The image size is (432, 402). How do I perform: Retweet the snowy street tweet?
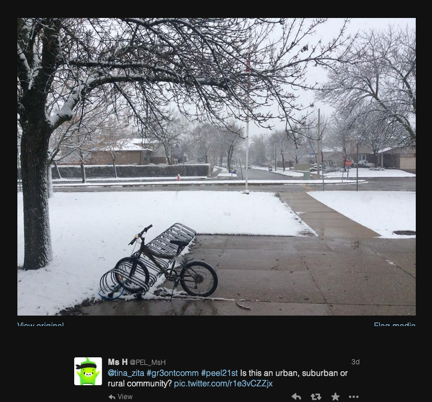click(x=315, y=397)
